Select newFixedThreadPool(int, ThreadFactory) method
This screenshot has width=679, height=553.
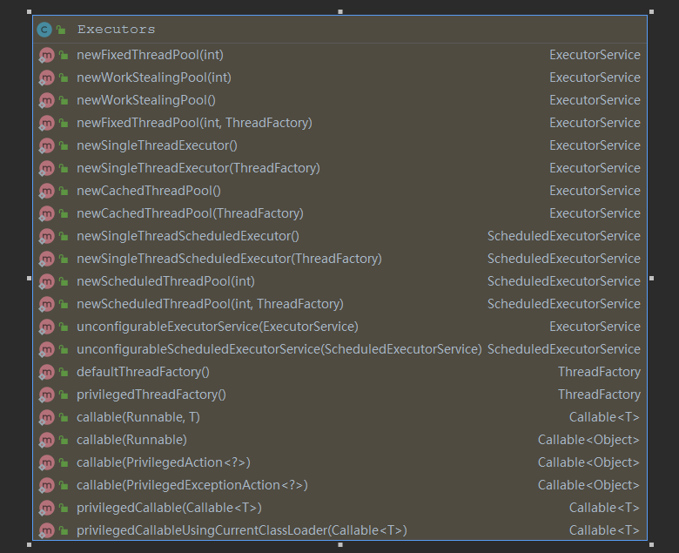click(x=194, y=123)
